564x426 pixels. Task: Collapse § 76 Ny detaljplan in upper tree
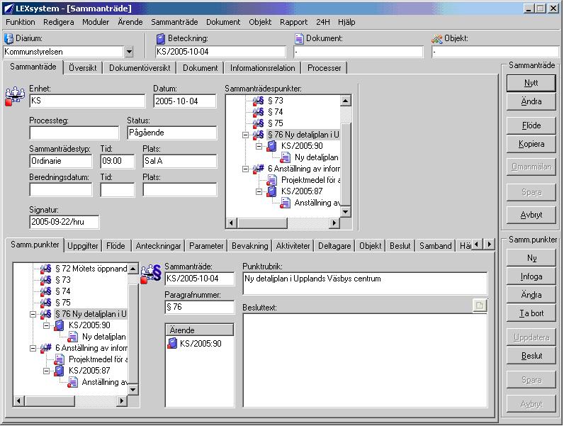245,135
